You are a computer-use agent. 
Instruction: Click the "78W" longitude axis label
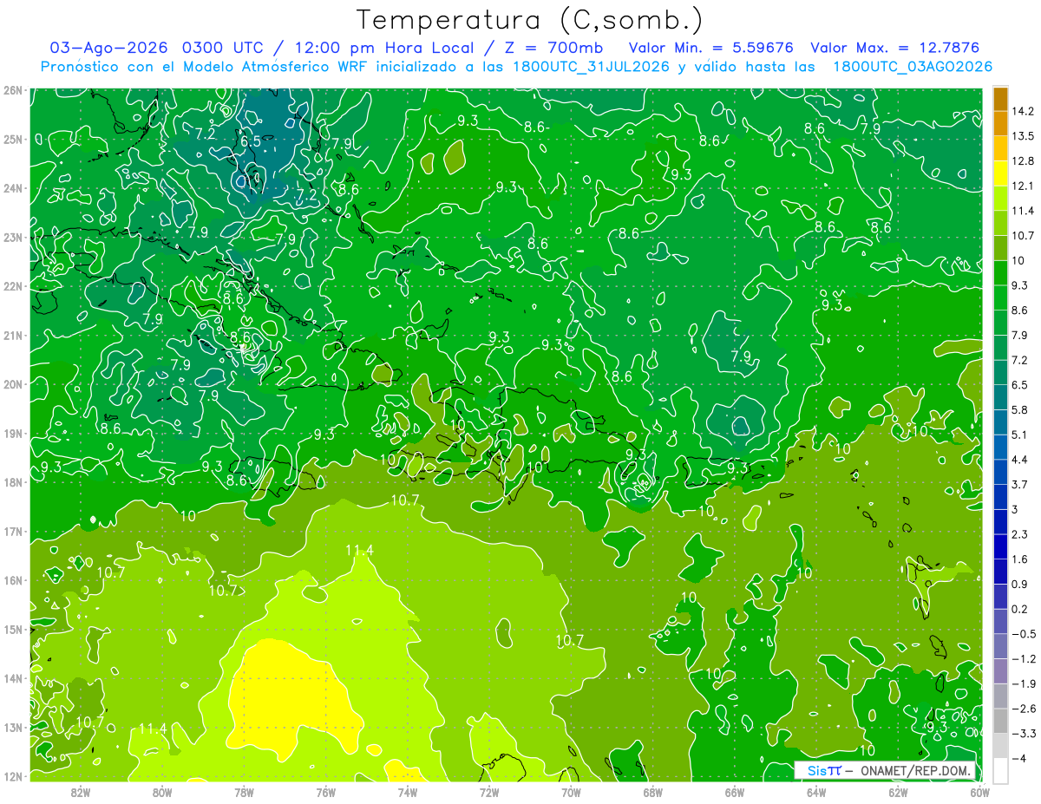244,793
